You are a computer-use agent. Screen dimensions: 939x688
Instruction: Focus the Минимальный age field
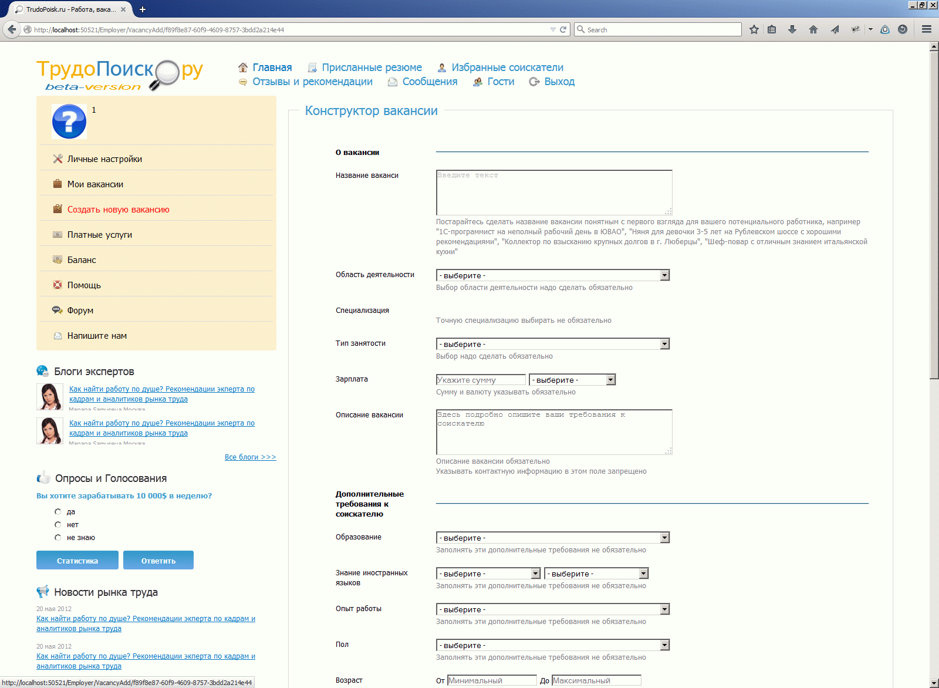point(492,680)
